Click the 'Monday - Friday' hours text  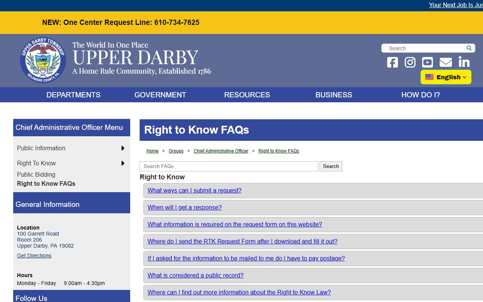click(x=37, y=283)
